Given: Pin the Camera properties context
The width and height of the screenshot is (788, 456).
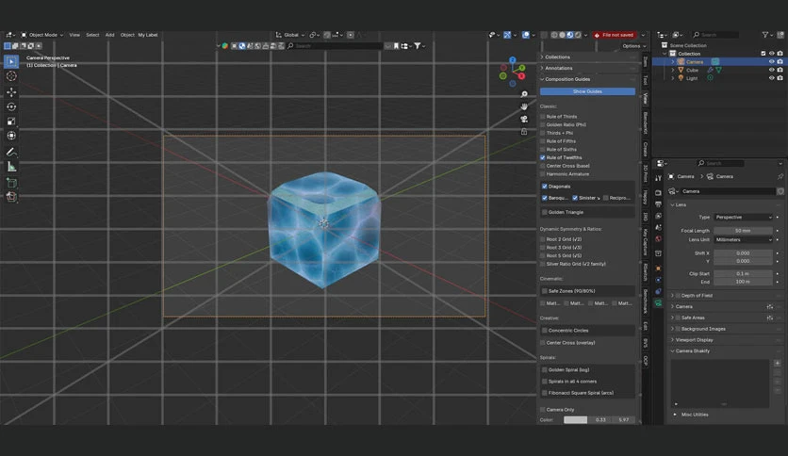Looking at the screenshot, I should point(780,177).
